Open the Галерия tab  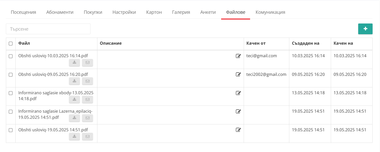tap(181, 12)
